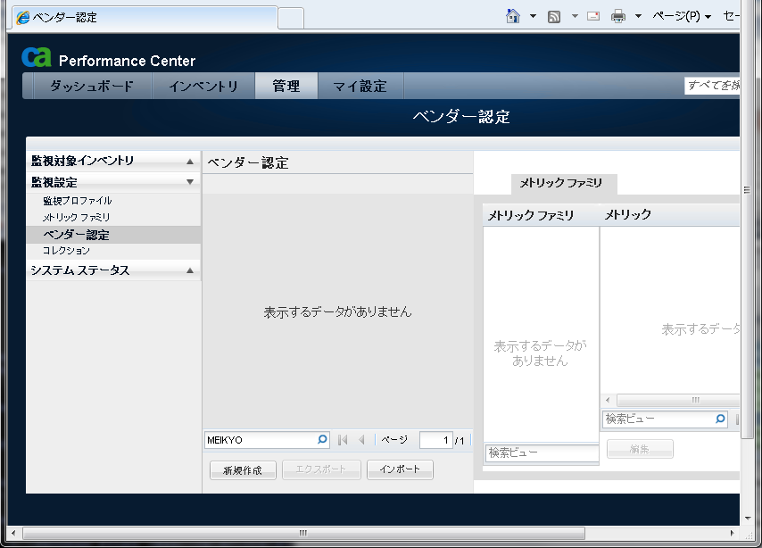Click the Print icon in toolbar
Screen dimensions: 762x548
point(618,16)
